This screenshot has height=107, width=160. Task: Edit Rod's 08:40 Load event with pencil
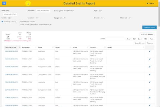click(150, 51)
